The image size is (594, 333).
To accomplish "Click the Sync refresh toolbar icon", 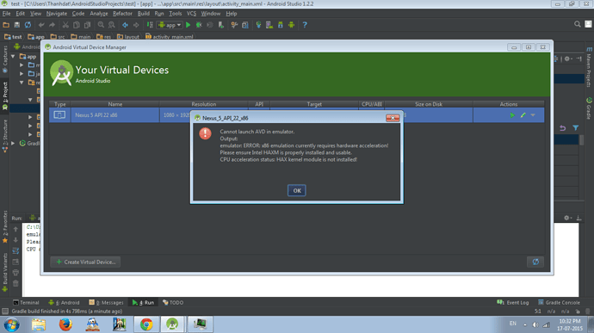I will click(28, 25).
